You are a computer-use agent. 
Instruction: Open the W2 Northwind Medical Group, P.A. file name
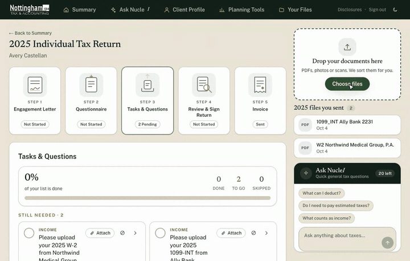coord(355,145)
